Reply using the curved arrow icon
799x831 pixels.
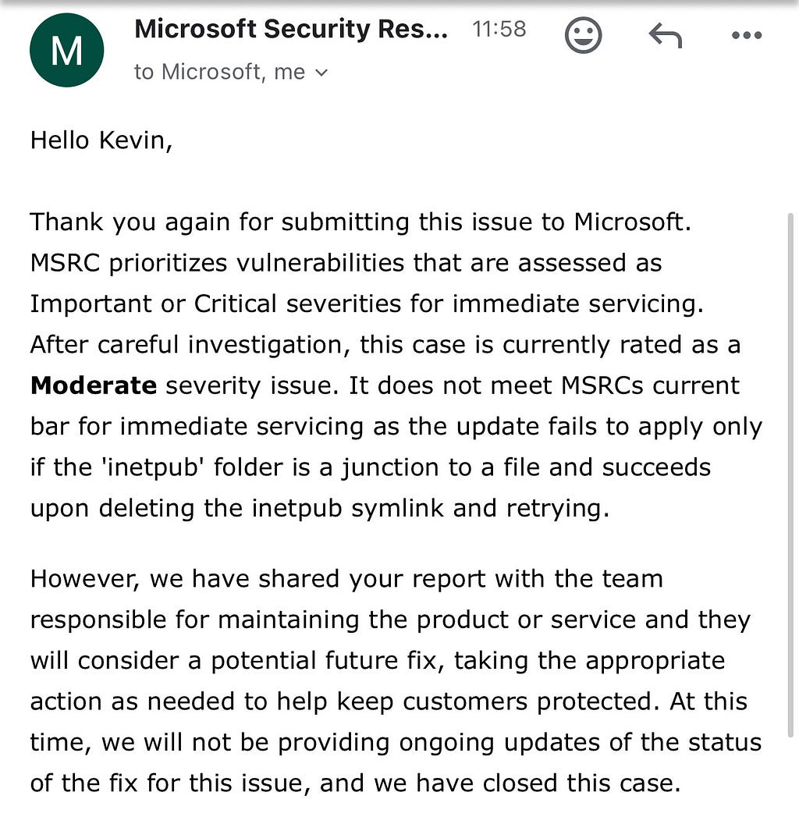click(x=665, y=35)
